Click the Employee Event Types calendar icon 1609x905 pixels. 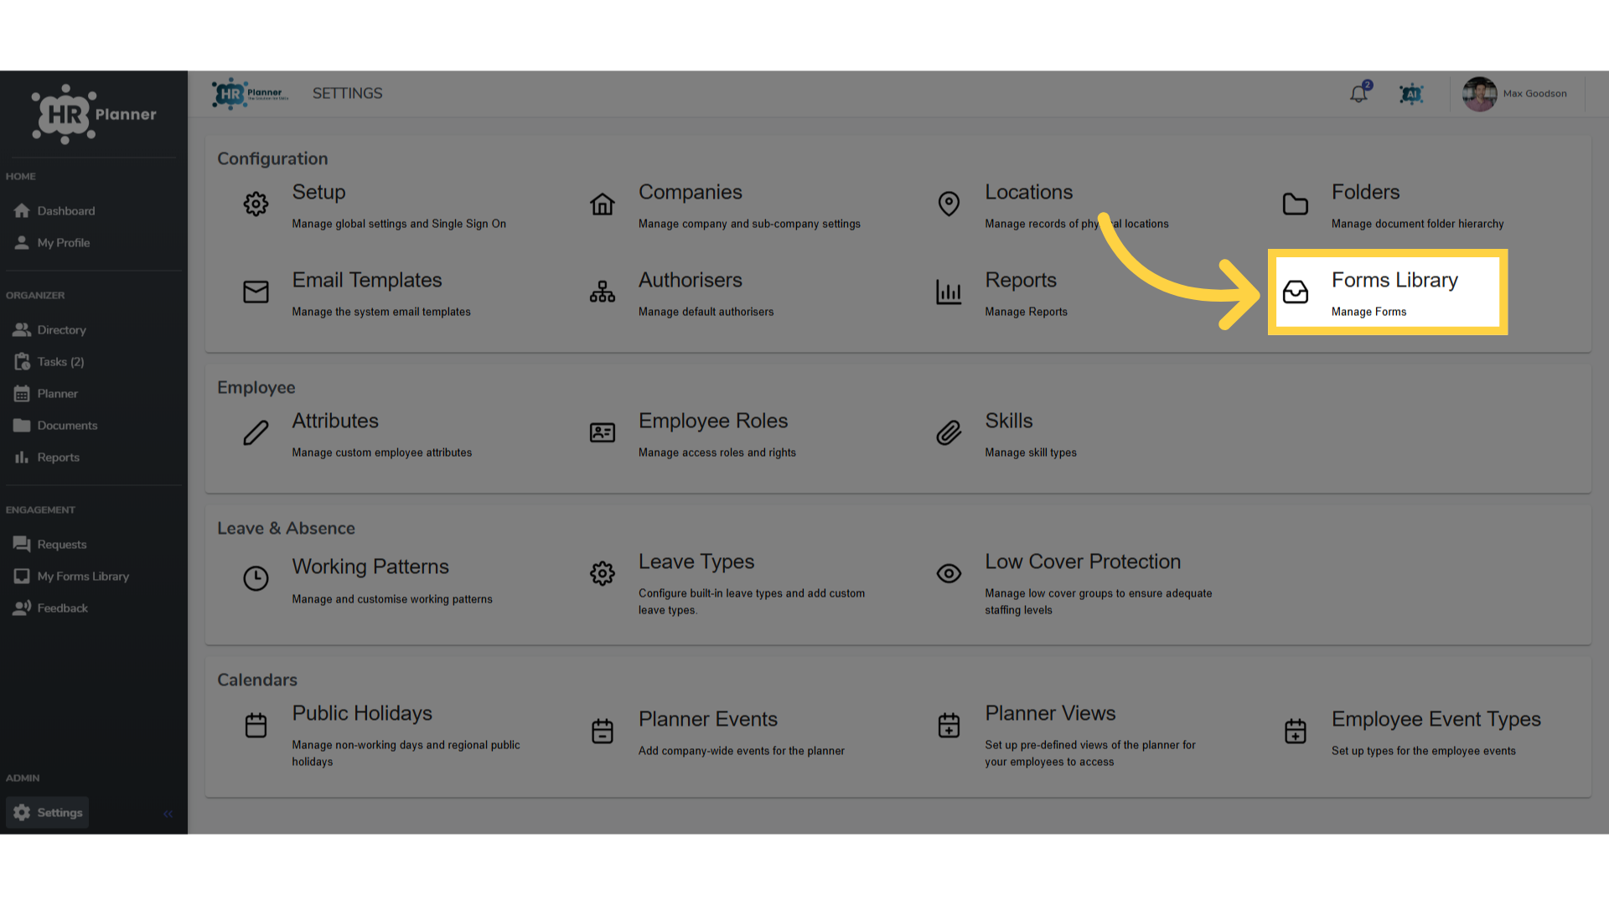pyautogui.click(x=1296, y=731)
